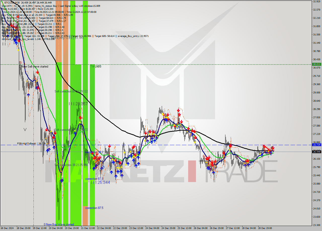The image size is (322, 231).
Task: Click the '21 Dec 12:00' time axis label
Action: 88,228
